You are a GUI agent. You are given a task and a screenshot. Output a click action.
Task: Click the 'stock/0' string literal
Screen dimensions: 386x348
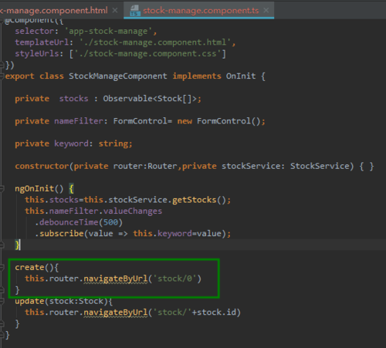tap(174, 279)
